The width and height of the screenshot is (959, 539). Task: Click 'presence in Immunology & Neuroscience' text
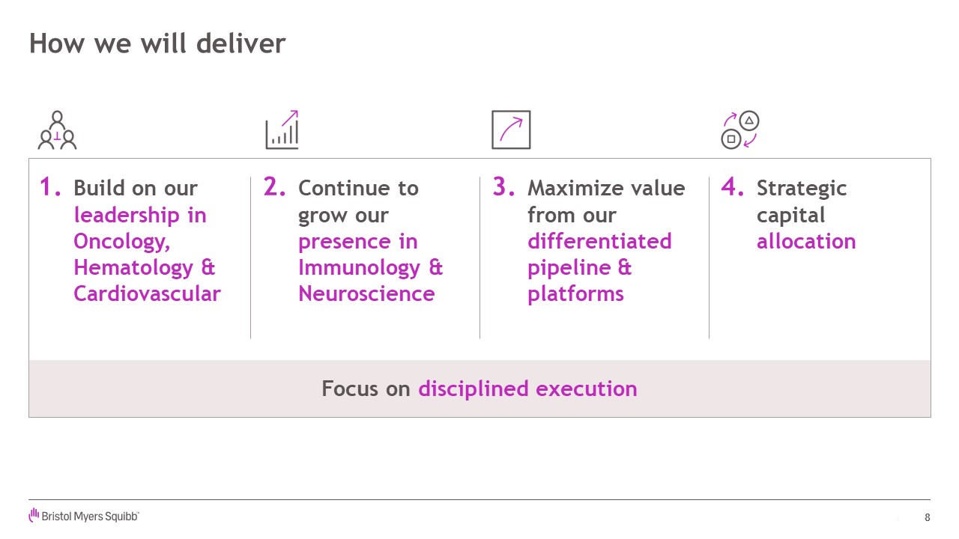(x=371, y=267)
